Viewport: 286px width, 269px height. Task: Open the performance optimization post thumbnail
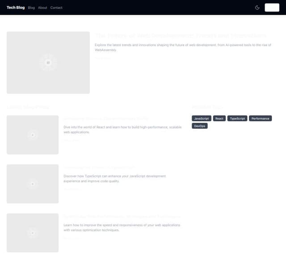click(33, 232)
